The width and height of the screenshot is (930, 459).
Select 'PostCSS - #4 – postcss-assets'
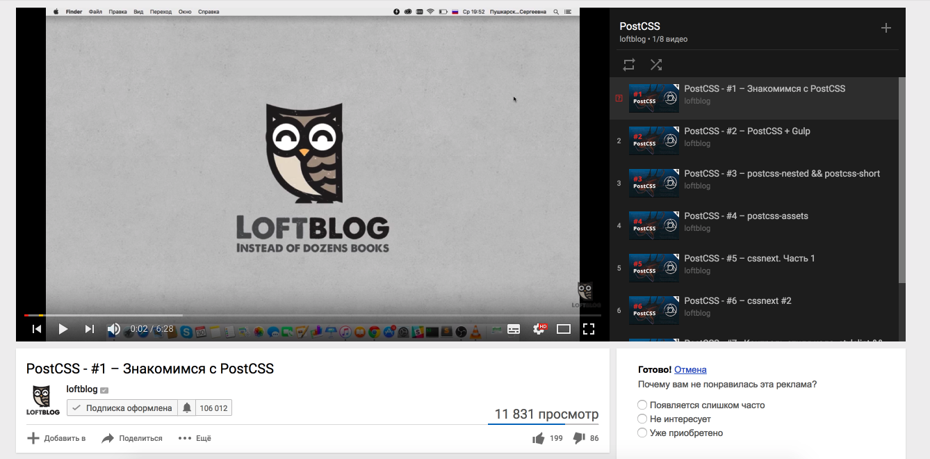746,216
